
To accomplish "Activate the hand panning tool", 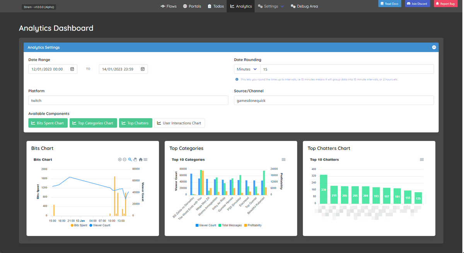I will coord(135,160).
